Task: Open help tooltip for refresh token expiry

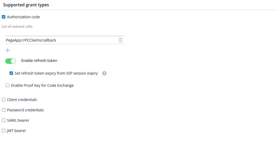Action: tap(104, 73)
